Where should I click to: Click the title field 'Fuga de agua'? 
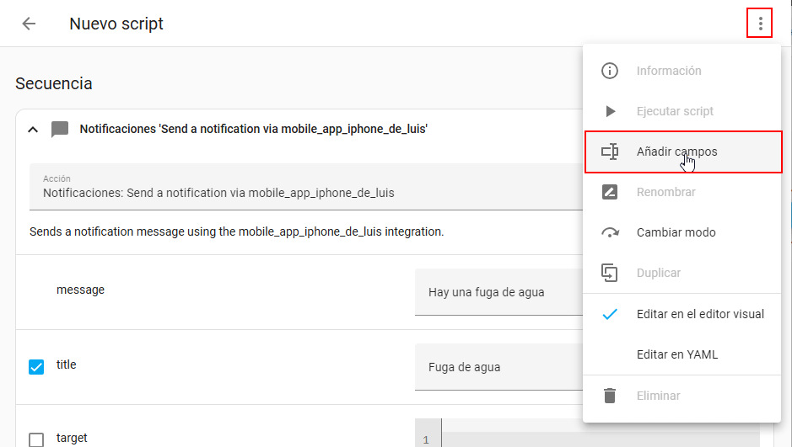pyautogui.click(x=498, y=367)
